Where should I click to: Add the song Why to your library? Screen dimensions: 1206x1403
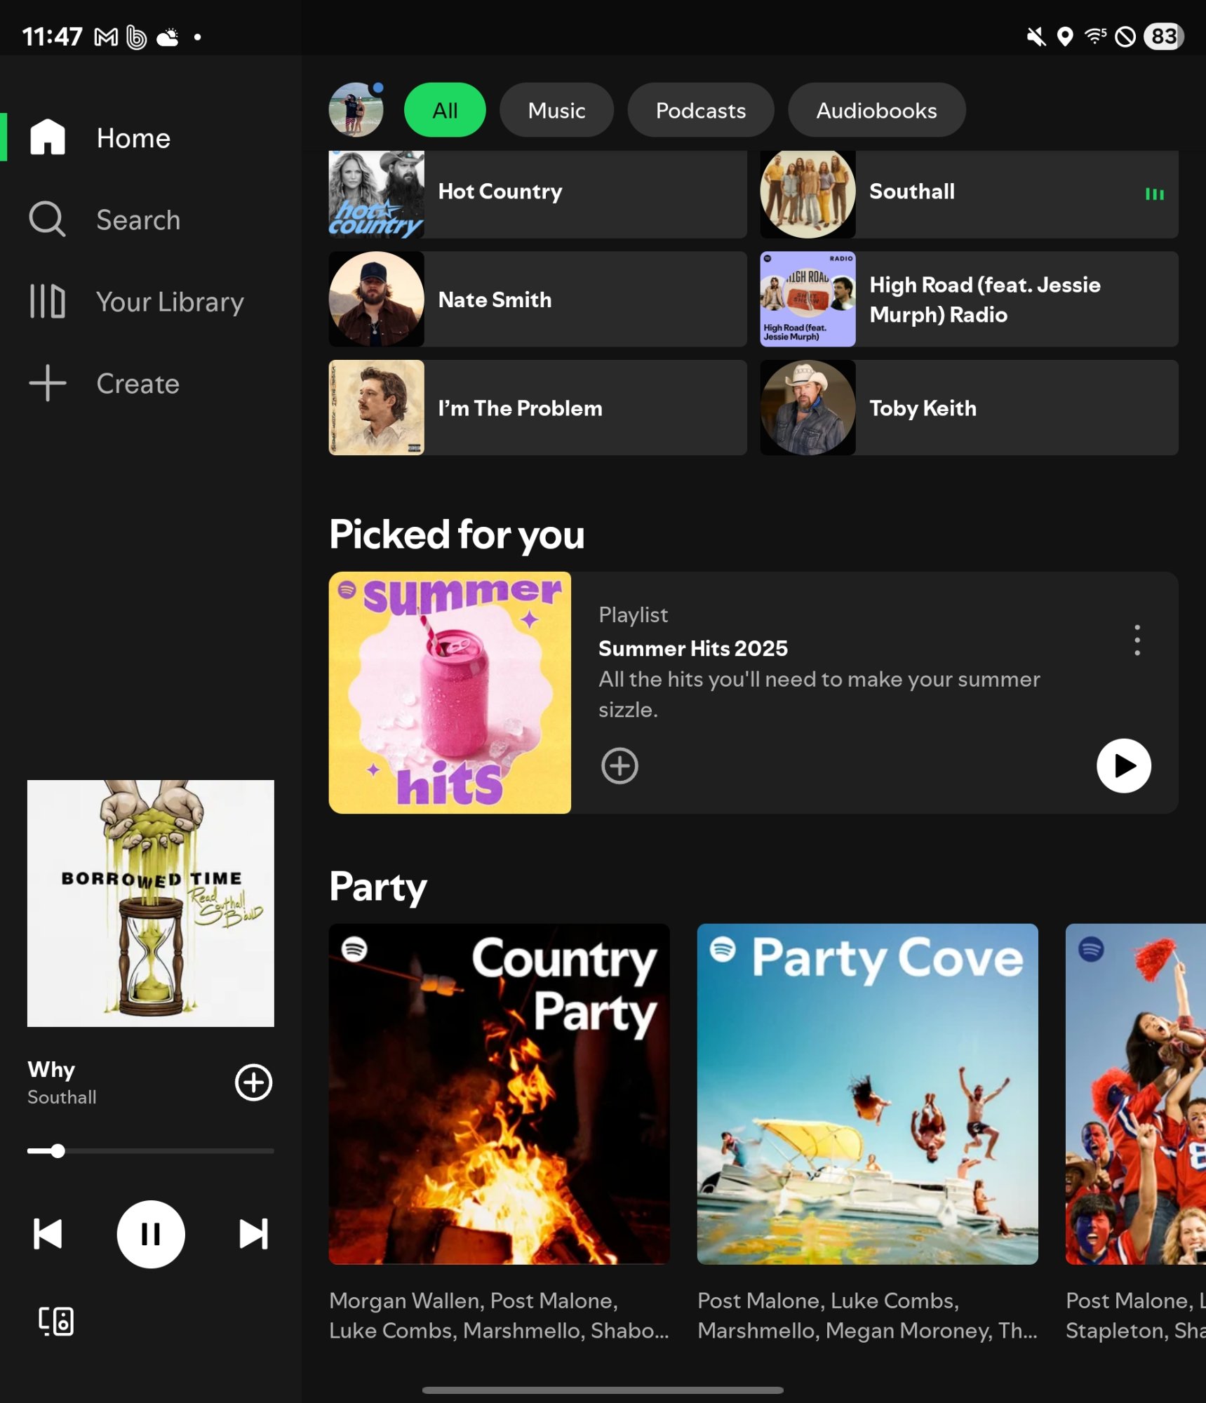point(253,1083)
